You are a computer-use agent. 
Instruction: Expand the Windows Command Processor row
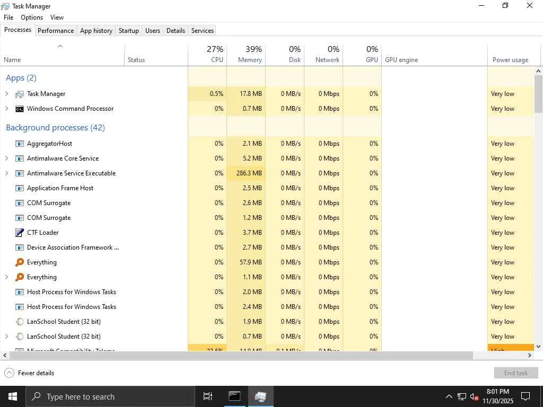(6, 109)
